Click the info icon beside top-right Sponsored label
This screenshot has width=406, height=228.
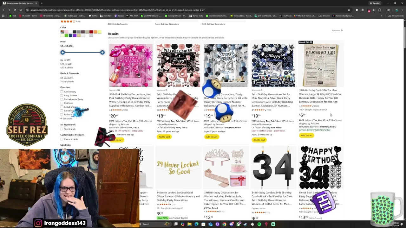pos(342,30)
